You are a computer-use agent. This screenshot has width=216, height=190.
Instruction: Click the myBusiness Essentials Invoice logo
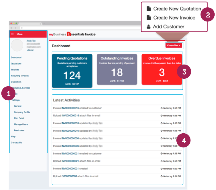[72, 34]
